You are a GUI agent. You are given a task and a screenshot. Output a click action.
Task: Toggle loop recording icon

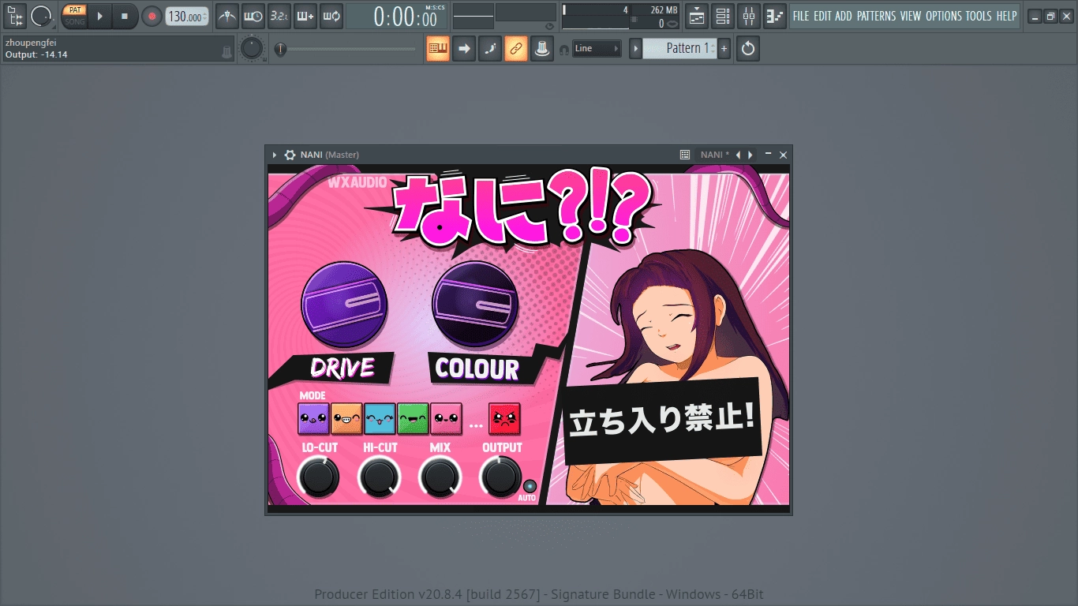331,16
